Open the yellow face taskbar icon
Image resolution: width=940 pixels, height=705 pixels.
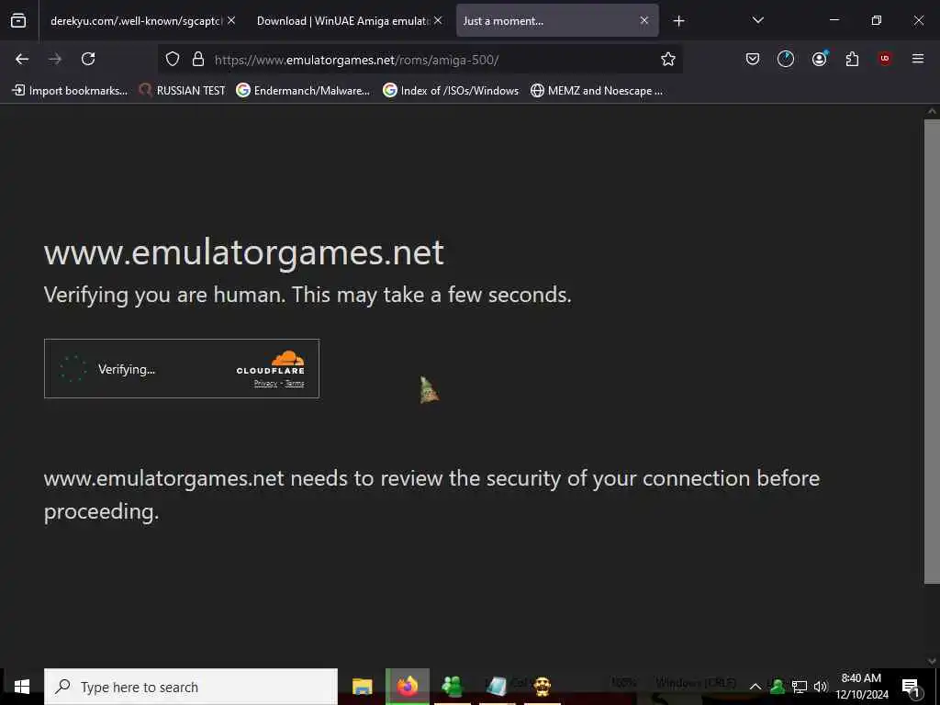click(542, 687)
